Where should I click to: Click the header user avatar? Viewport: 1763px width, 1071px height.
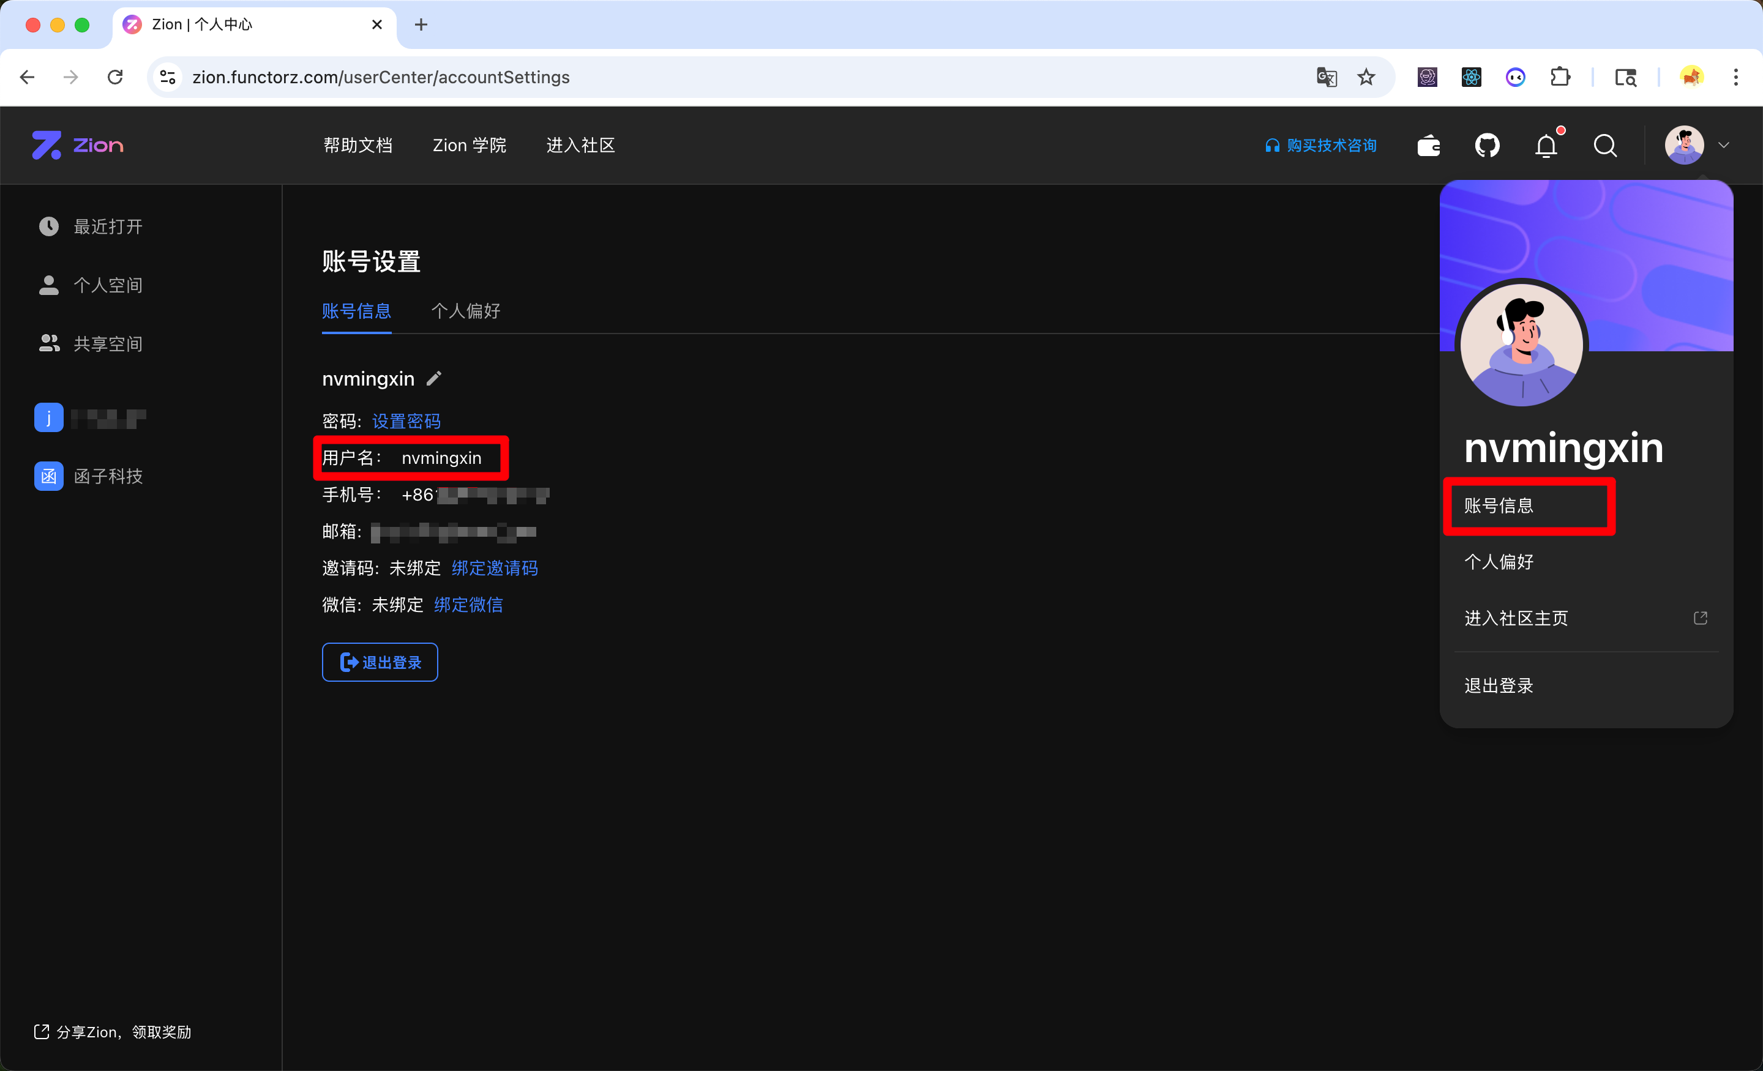point(1684,145)
